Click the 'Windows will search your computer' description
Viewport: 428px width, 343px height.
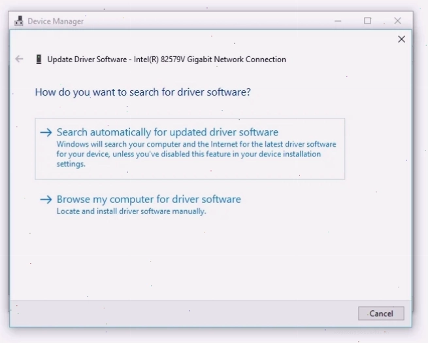pos(196,154)
